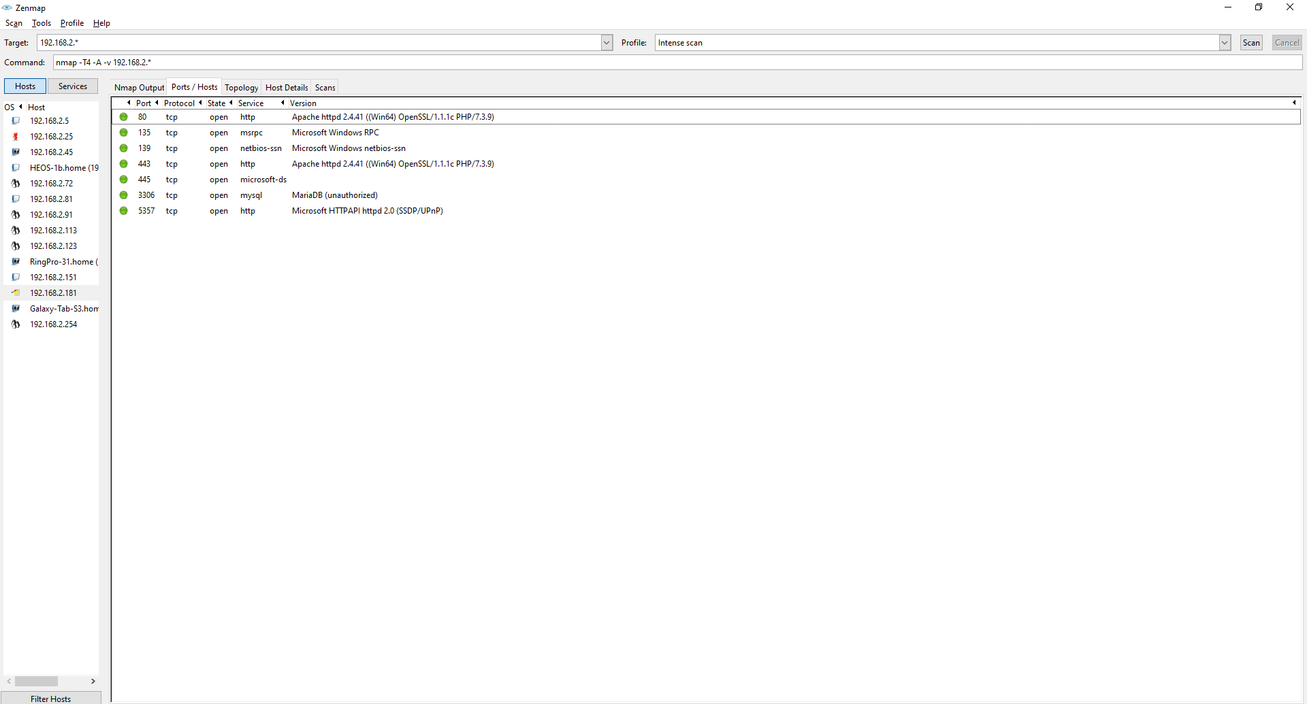
Task: Open the Tools menu
Action: pyautogui.click(x=42, y=23)
